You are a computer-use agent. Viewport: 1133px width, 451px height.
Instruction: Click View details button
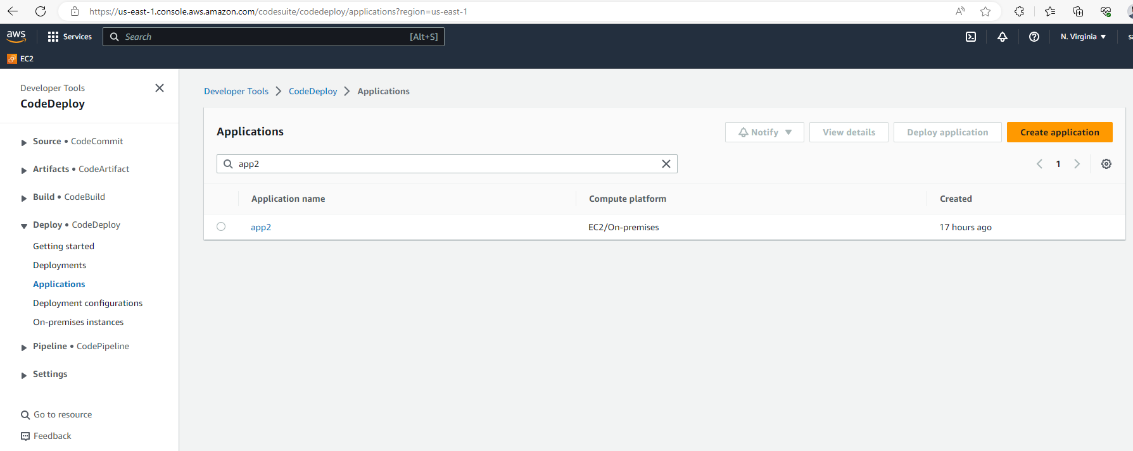(x=849, y=132)
